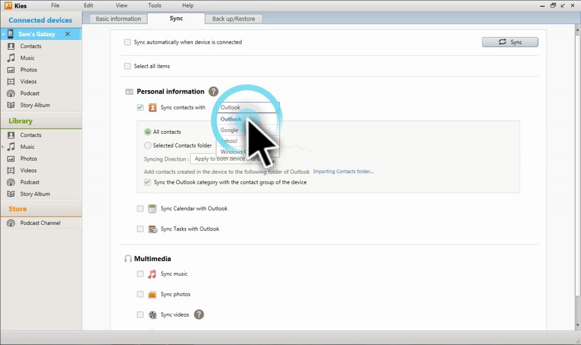Uncheck Sync contacts with checkbox
This screenshot has width=581, height=345.
[x=140, y=107]
